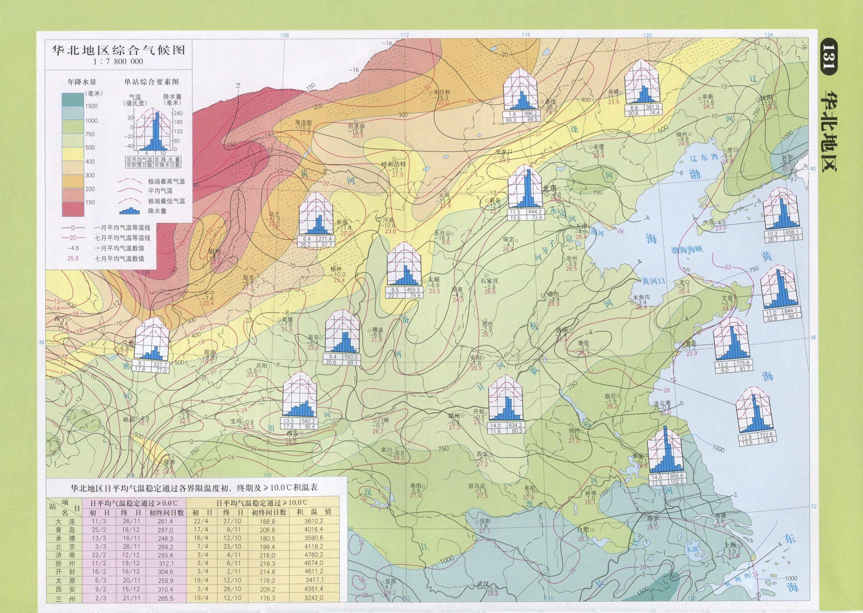Click the label 黄河口 on the map
863x613 pixels.
[x=654, y=281]
